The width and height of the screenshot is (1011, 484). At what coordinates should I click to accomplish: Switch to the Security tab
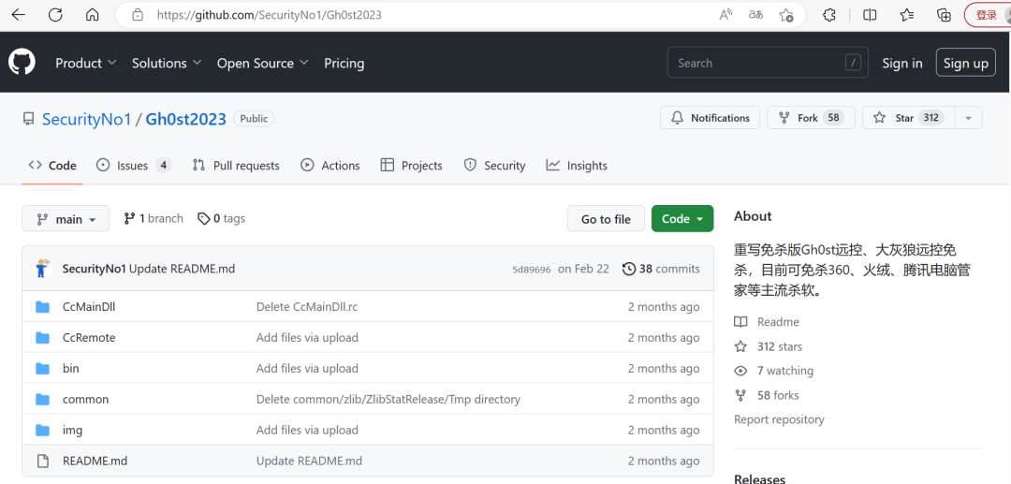[x=494, y=166]
